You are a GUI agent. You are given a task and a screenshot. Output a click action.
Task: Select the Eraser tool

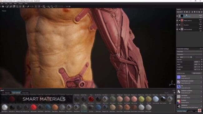(11, 6)
